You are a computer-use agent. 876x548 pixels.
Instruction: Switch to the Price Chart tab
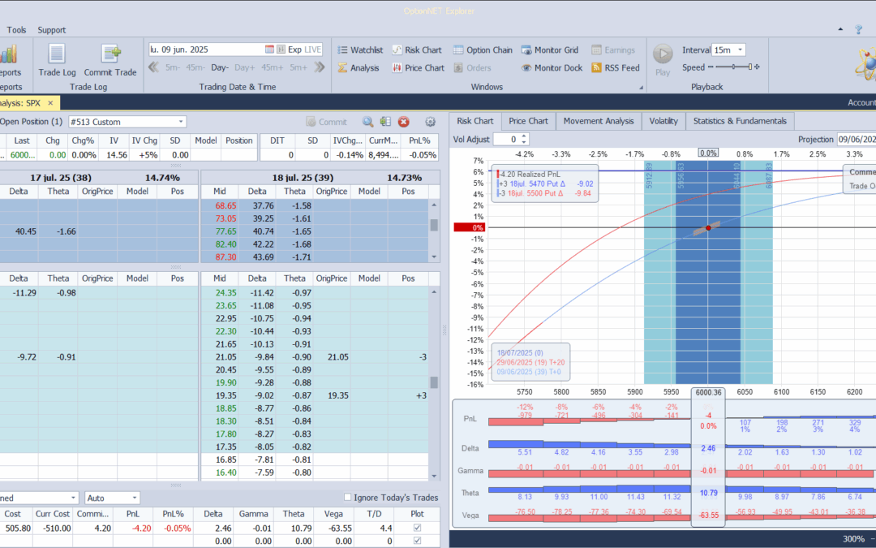click(528, 121)
